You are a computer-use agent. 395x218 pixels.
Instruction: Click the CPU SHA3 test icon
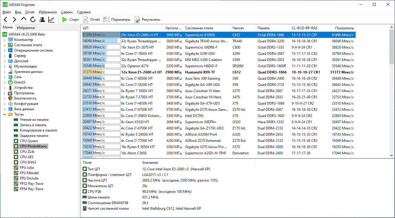(16, 162)
